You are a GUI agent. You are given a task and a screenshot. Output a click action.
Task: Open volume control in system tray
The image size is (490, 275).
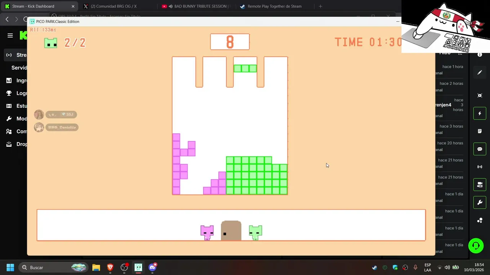(447, 267)
